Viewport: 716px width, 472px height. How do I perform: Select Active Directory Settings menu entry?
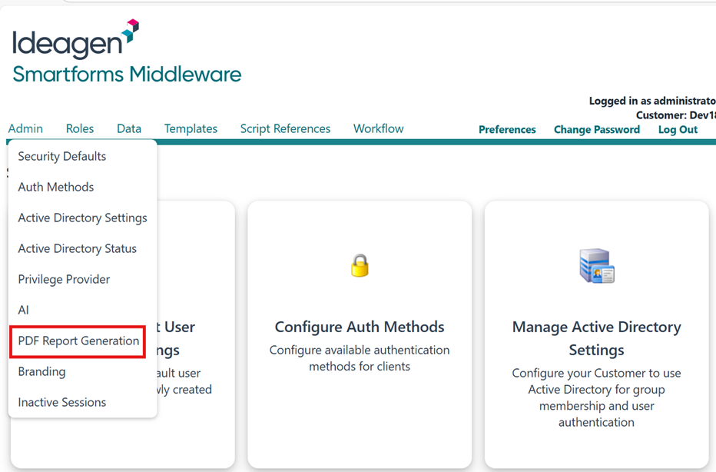[82, 218]
